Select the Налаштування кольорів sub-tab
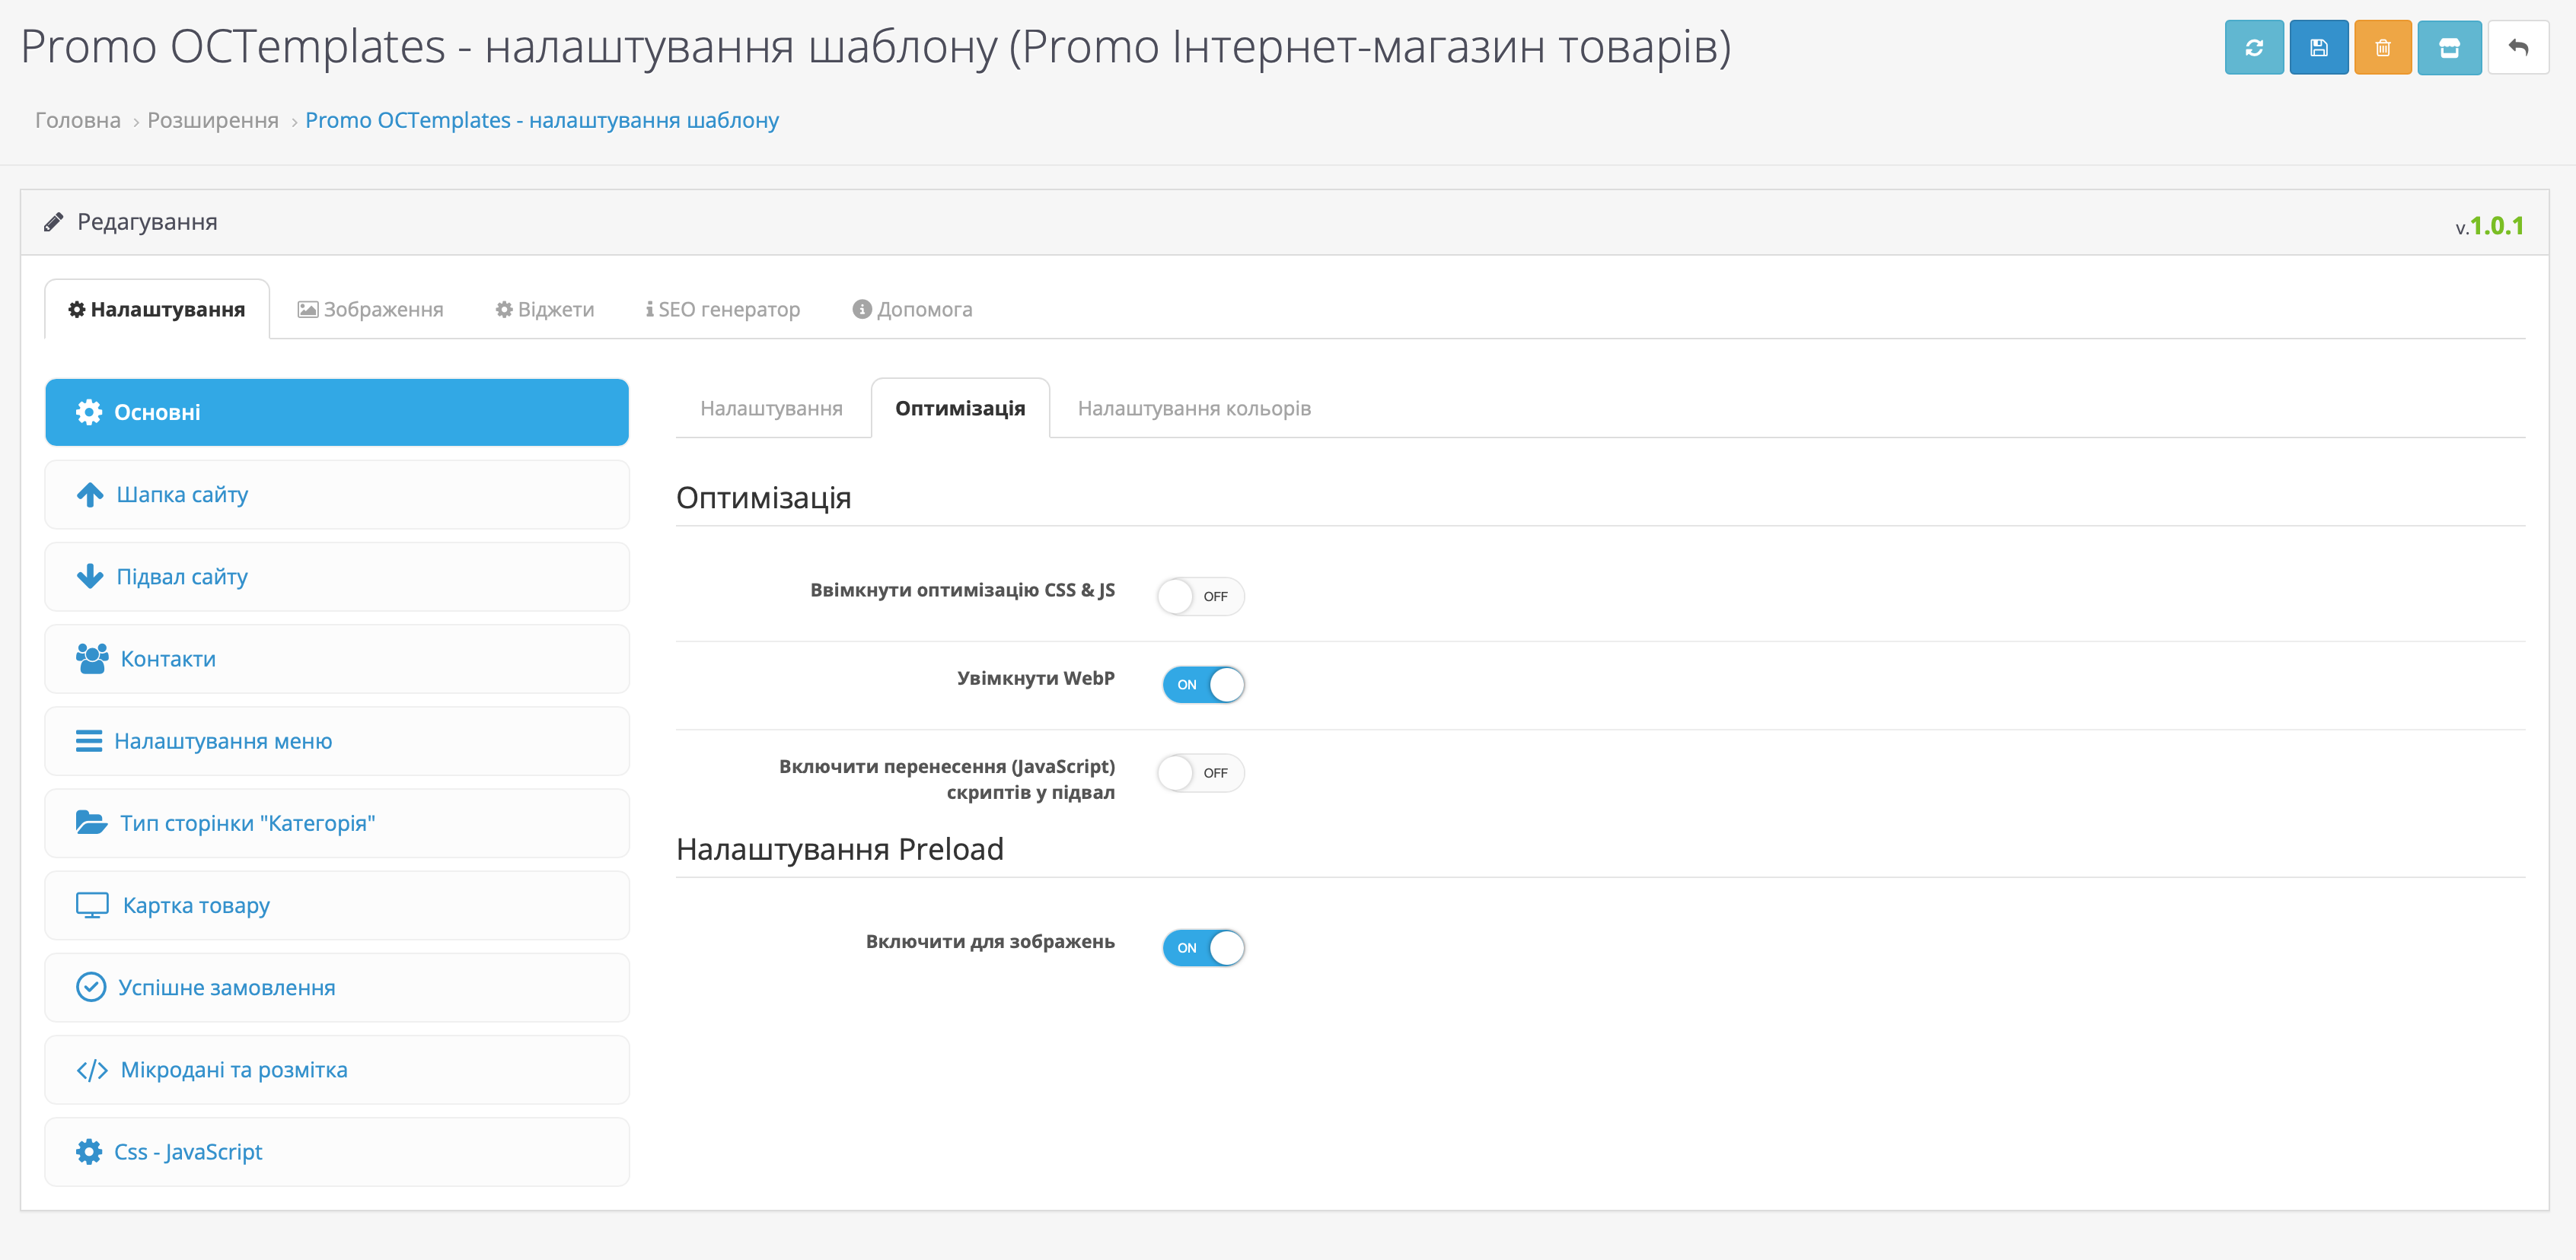The height and width of the screenshot is (1260, 2576). pyautogui.click(x=1193, y=409)
